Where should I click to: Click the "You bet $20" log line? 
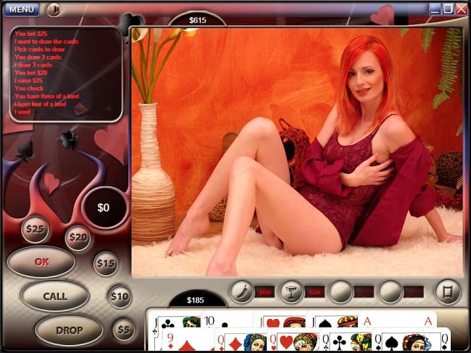(31, 73)
